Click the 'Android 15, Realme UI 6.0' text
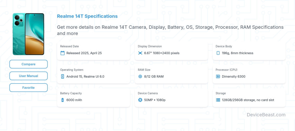This screenshot has height=131, width=295. [85, 76]
